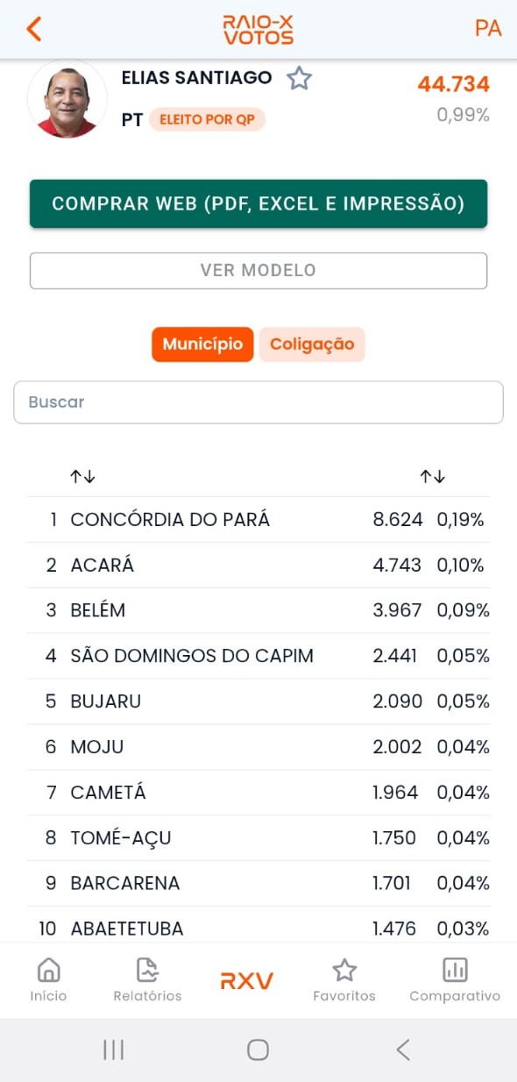Focus the Buscar search field
Screen dimensions: 517x1082
pyautogui.click(x=258, y=402)
